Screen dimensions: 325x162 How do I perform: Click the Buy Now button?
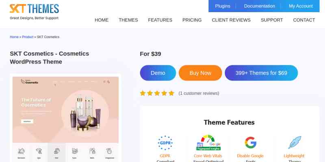point(200,73)
